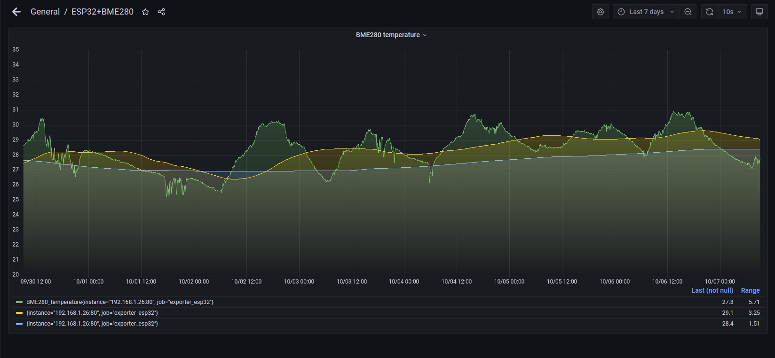Open the Last 7 days time picker
Screen dimensions: 775x358
[x=646, y=12]
